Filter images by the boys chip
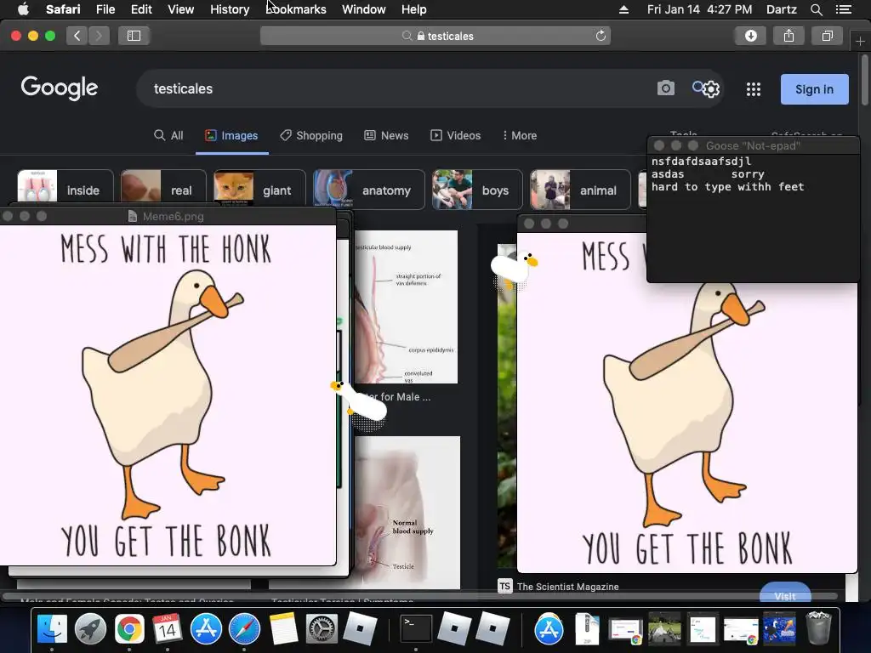Image resolution: width=871 pixels, height=653 pixels. click(x=477, y=190)
